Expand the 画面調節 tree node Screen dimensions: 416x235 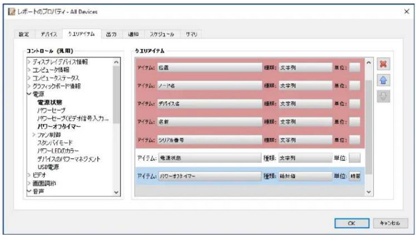pyautogui.click(x=29, y=183)
